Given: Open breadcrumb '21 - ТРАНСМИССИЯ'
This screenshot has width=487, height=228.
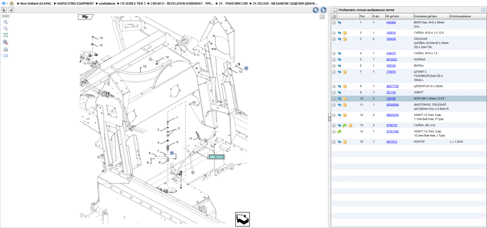Looking at the screenshot, I should [x=233, y=3].
